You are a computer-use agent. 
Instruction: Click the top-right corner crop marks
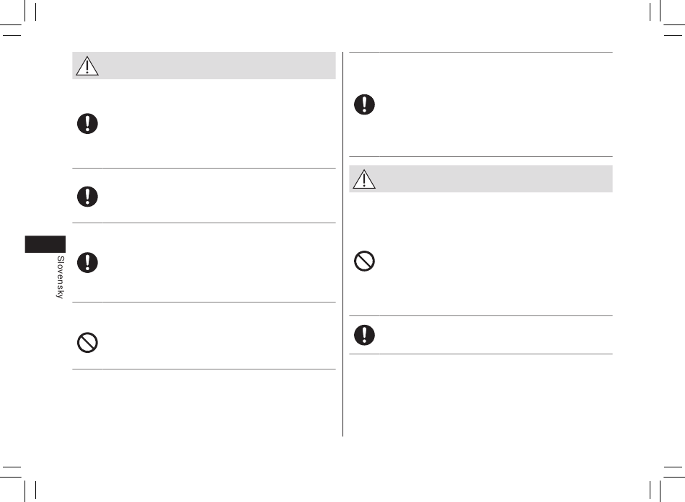coord(667,17)
